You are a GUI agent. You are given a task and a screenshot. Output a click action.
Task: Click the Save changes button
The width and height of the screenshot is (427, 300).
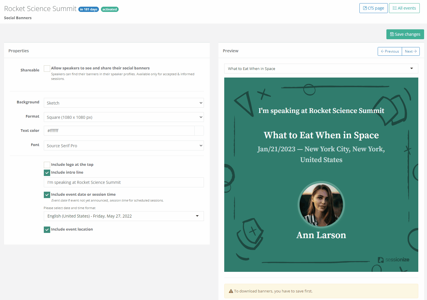(x=405, y=34)
